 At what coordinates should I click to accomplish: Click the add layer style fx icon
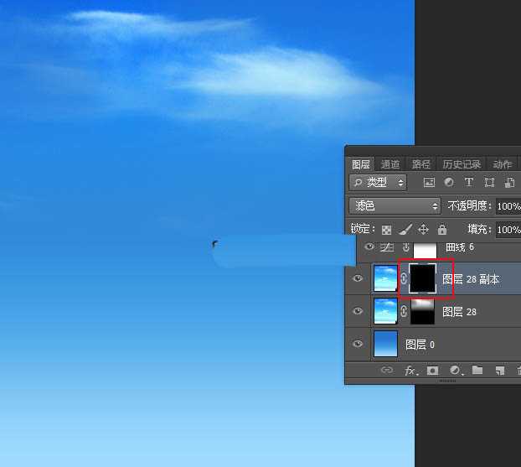click(411, 370)
